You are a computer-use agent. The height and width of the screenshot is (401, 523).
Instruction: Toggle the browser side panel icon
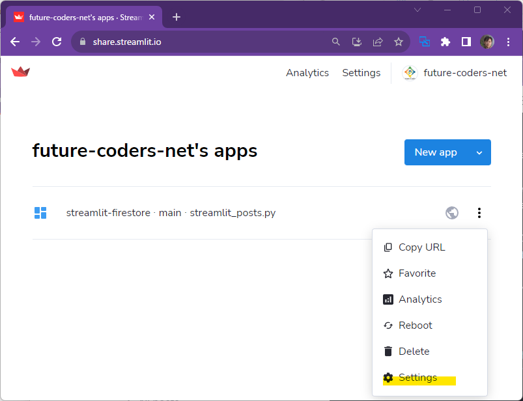click(x=466, y=42)
